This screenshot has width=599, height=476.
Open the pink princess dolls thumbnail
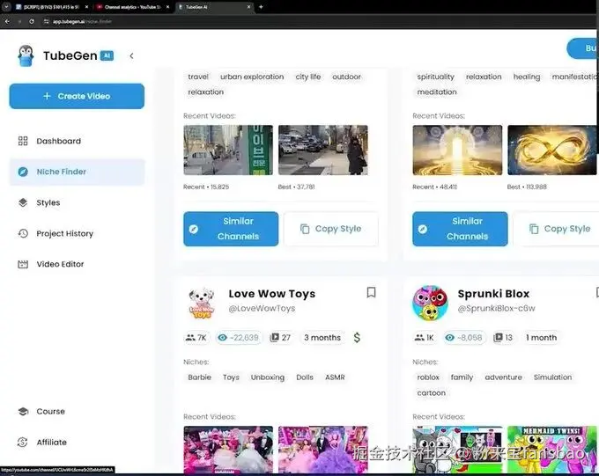[x=323, y=450]
